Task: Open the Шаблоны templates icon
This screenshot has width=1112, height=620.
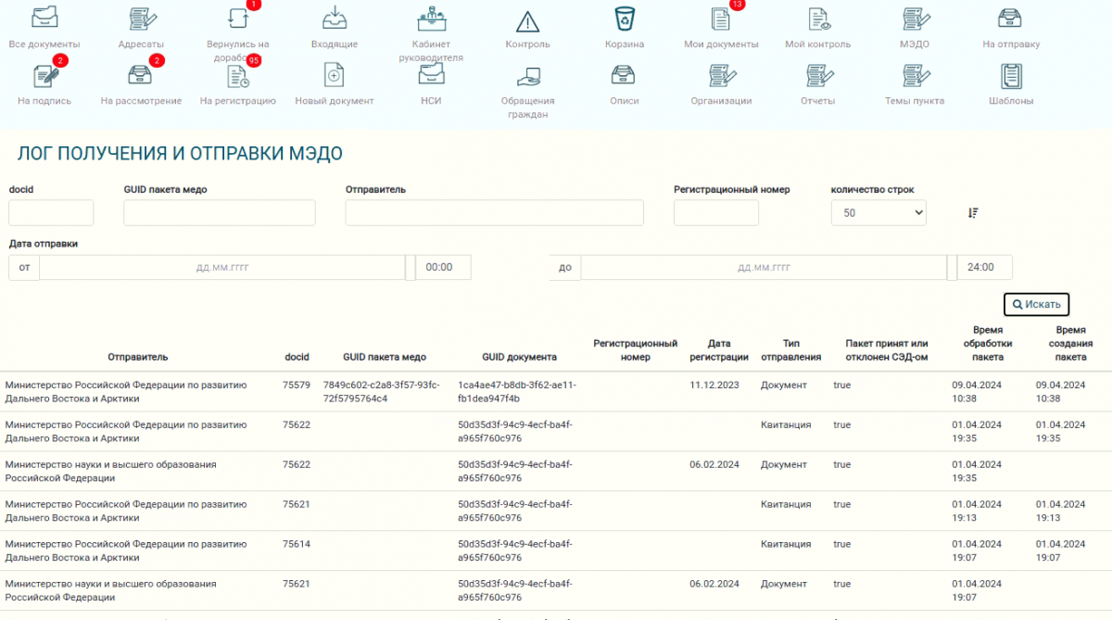Action: 1010,75
